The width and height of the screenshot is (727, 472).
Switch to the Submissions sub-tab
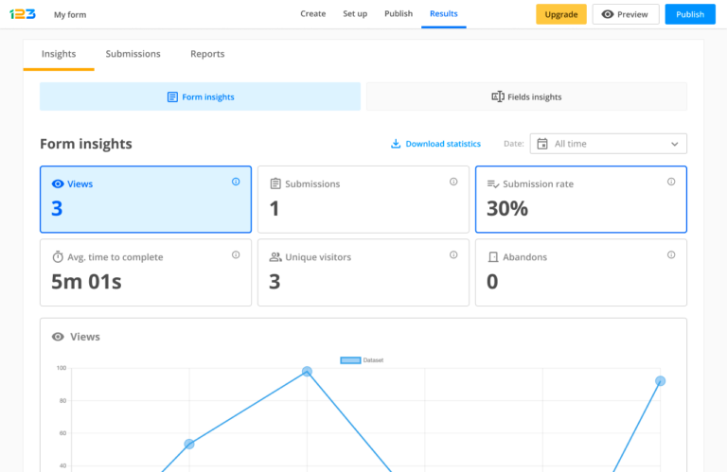click(133, 54)
